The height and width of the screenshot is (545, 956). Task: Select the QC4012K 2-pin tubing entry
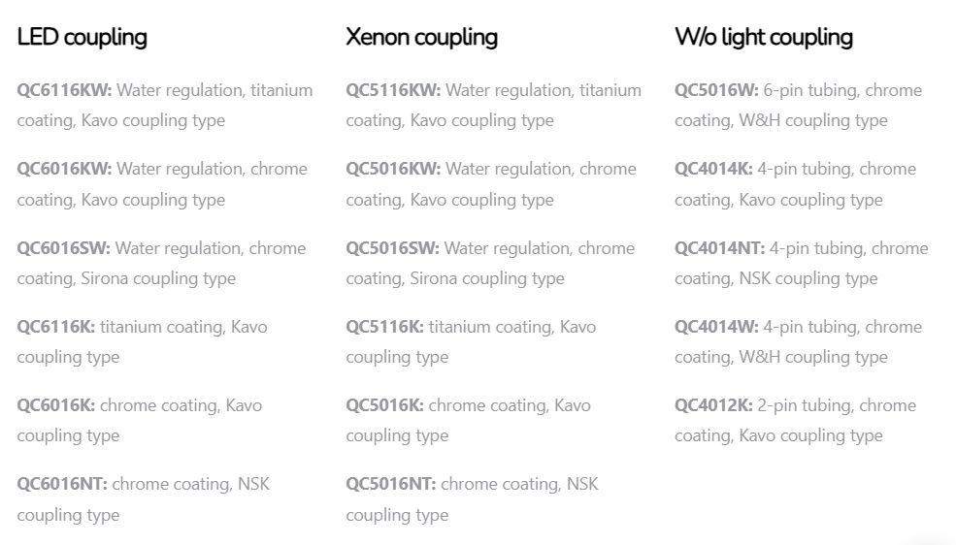tap(713, 405)
